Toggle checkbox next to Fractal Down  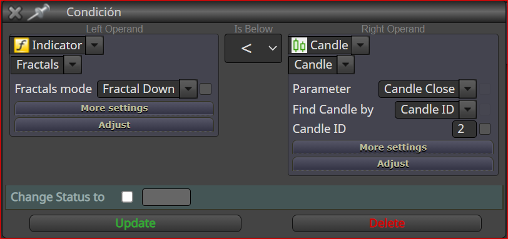tap(205, 89)
